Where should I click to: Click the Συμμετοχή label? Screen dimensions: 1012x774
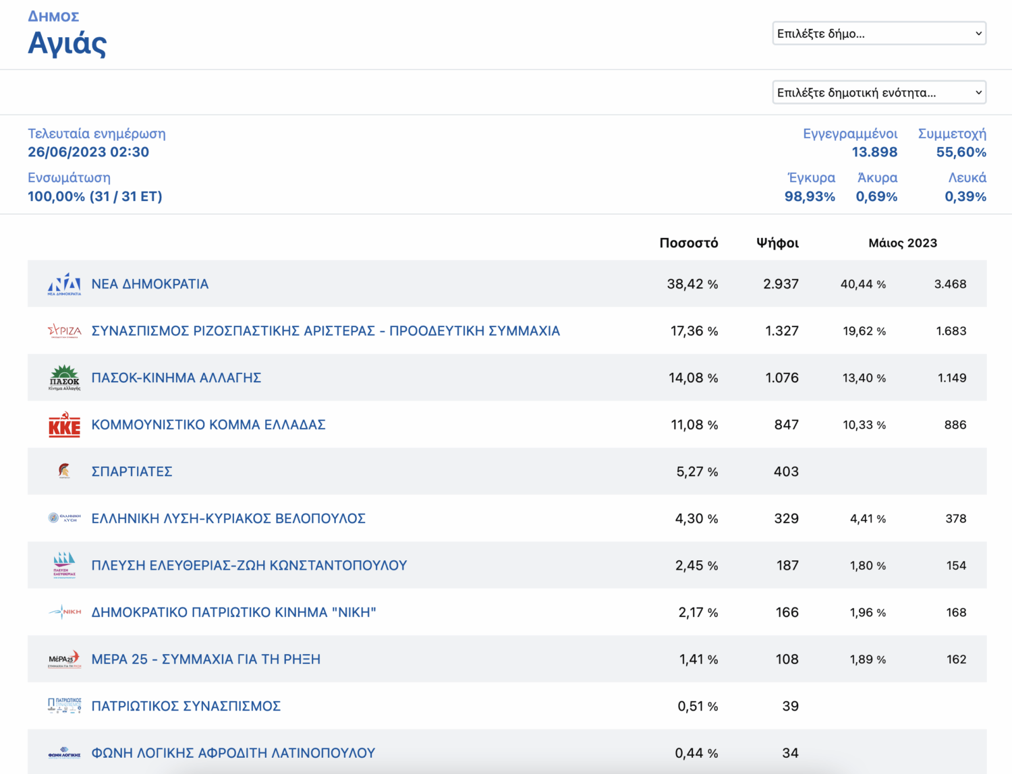(952, 133)
